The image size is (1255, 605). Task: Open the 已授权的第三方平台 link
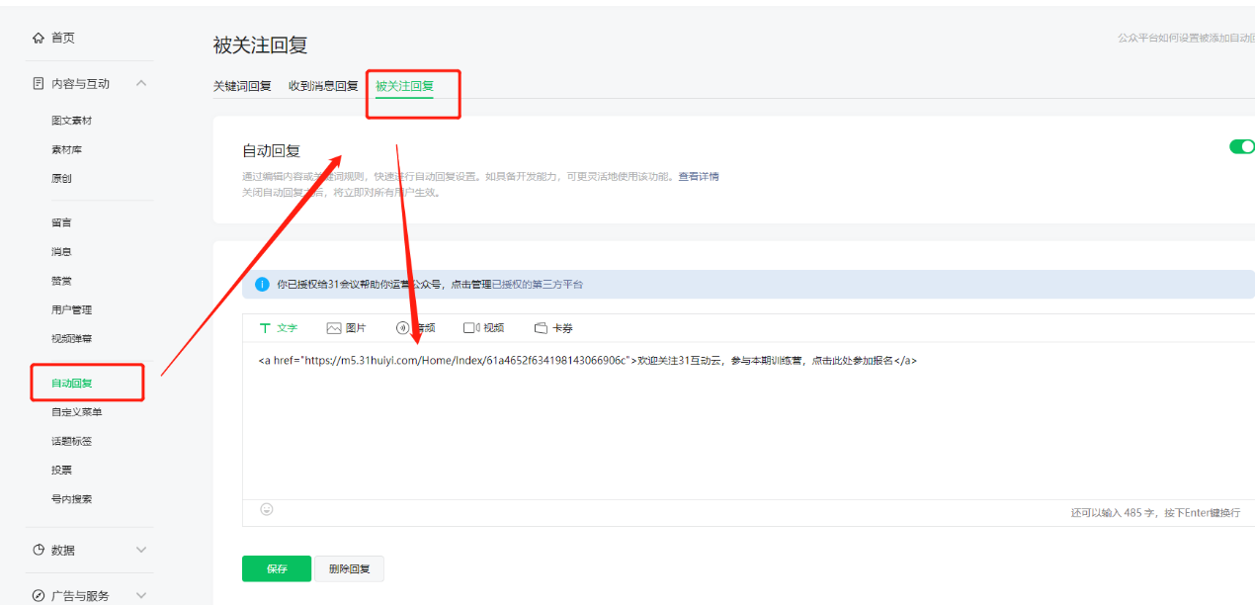[538, 284]
